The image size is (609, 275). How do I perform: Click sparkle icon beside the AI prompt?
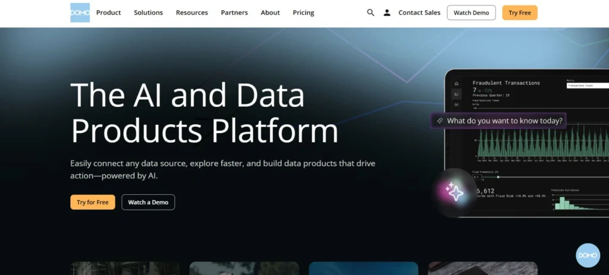(x=440, y=121)
